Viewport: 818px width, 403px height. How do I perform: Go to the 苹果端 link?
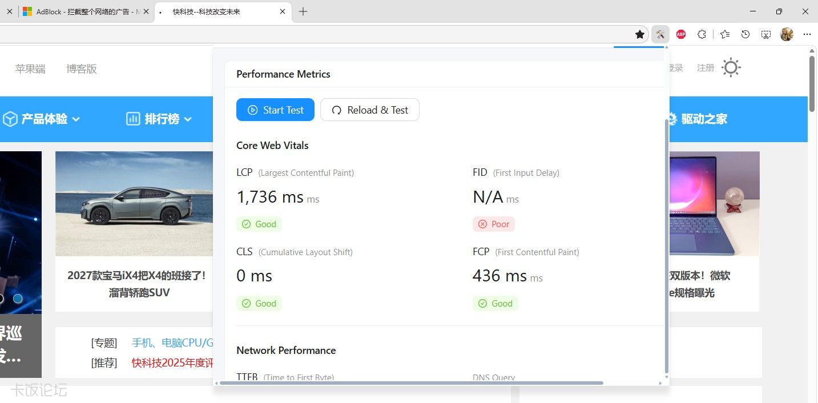click(x=30, y=68)
